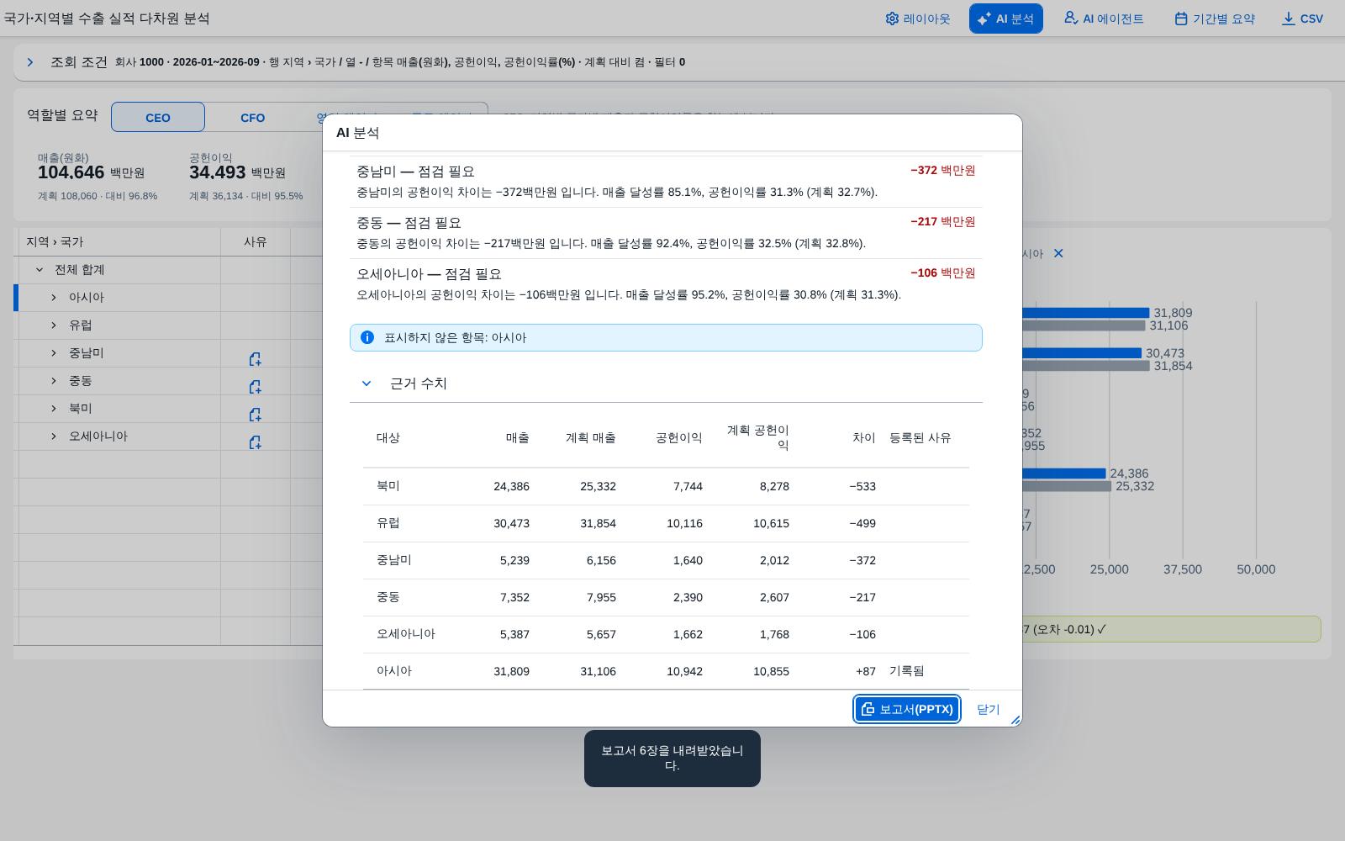Click 오세아니아 — 점검 필요 heading

coord(429,274)
